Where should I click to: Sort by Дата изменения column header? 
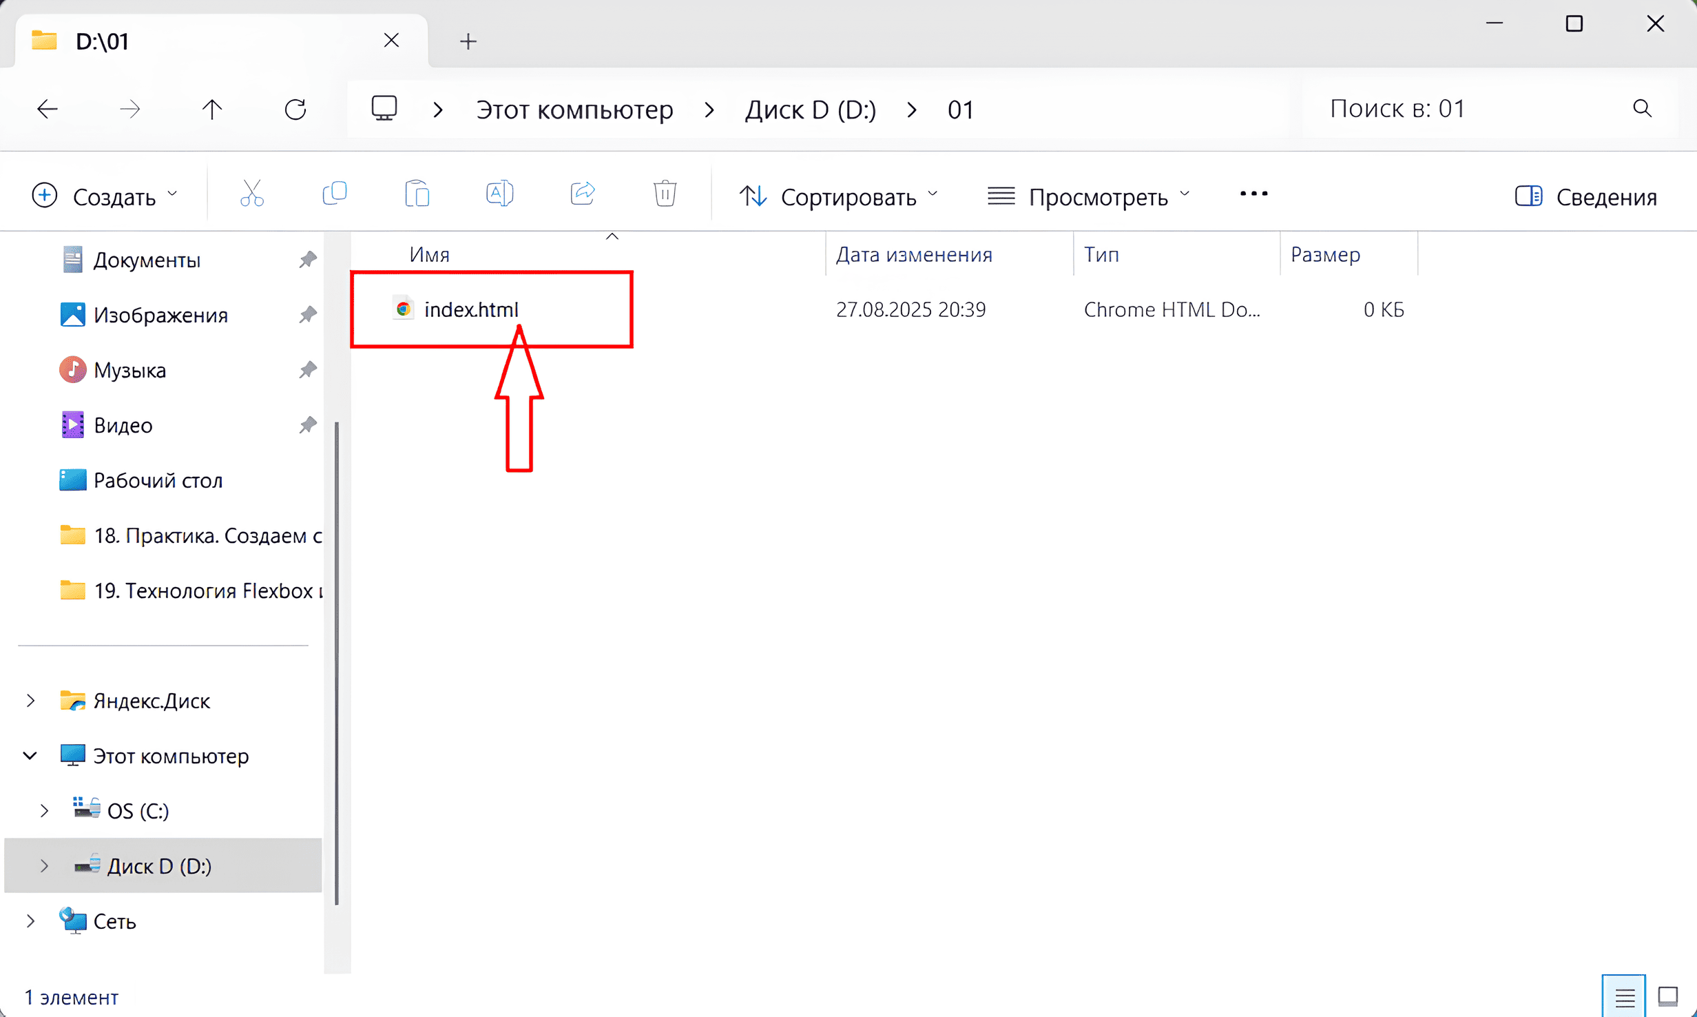[914, 255]
